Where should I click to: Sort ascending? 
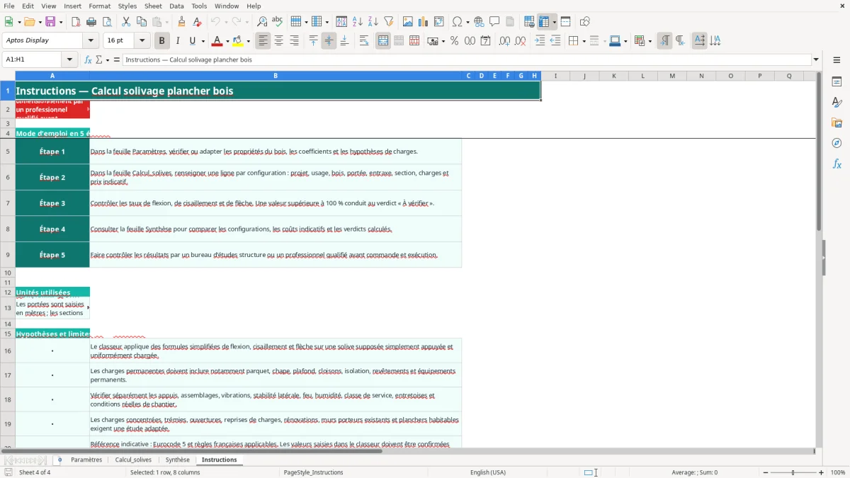point(357,22)
